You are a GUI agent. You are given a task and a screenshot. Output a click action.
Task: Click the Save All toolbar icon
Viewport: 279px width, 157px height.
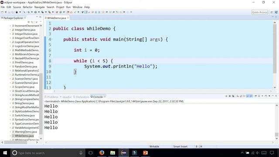point(13,12)
